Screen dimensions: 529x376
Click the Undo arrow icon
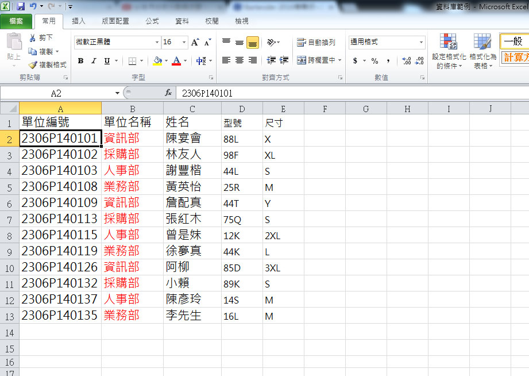[33, 6]
